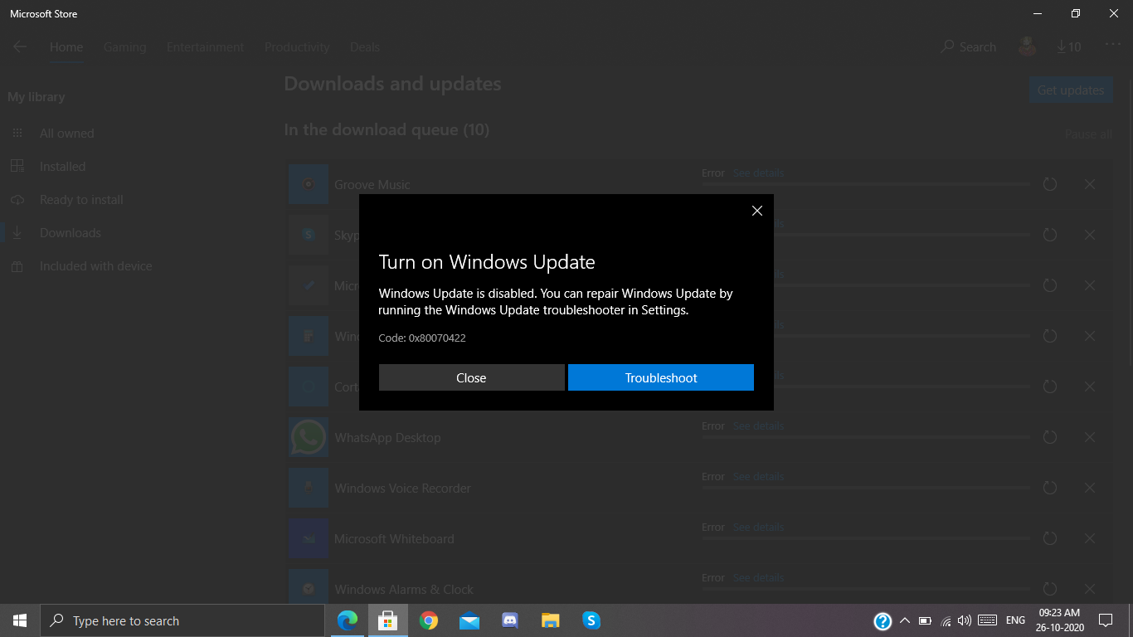This screenshot has height=637, width=1133.
Task: Retry the Windows Voice Recorder download
Action: point(1049,488)
